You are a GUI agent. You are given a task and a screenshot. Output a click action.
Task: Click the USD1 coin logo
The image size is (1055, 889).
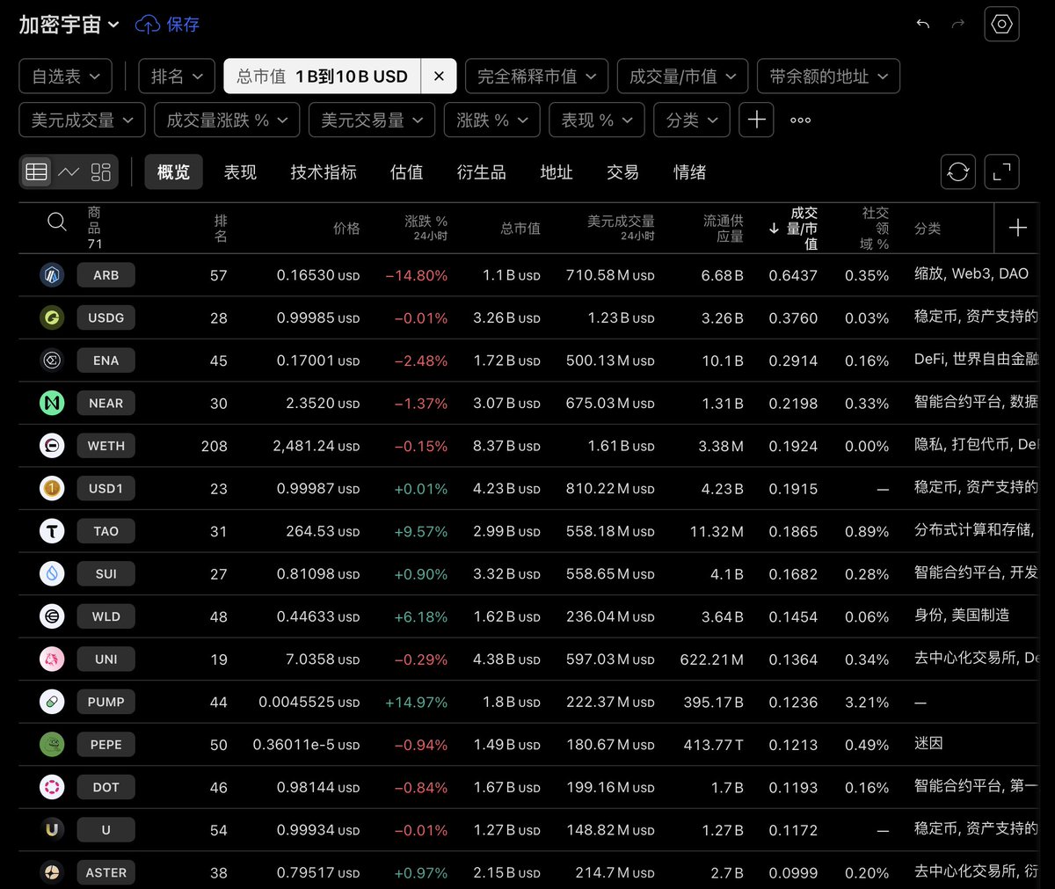click(x=53, y=488)
